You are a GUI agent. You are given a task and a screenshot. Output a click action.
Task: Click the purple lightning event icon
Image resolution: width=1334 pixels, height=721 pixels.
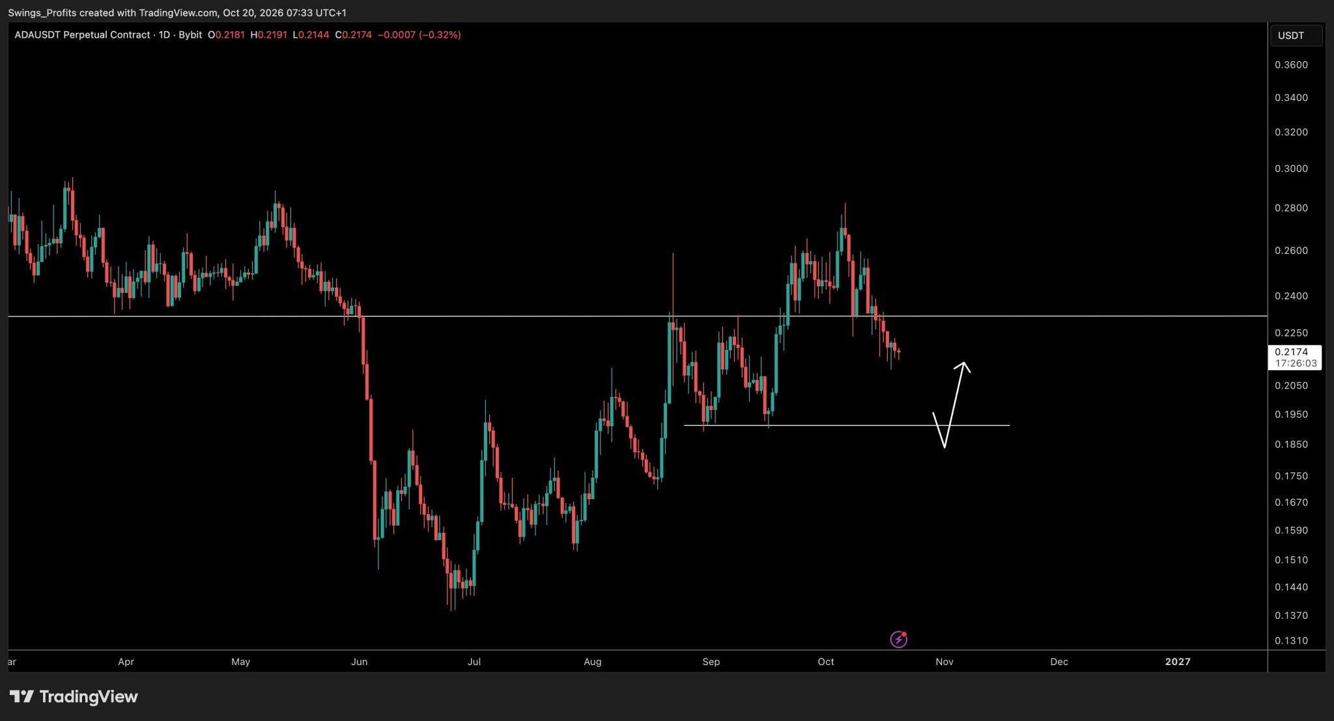(899, 639)
